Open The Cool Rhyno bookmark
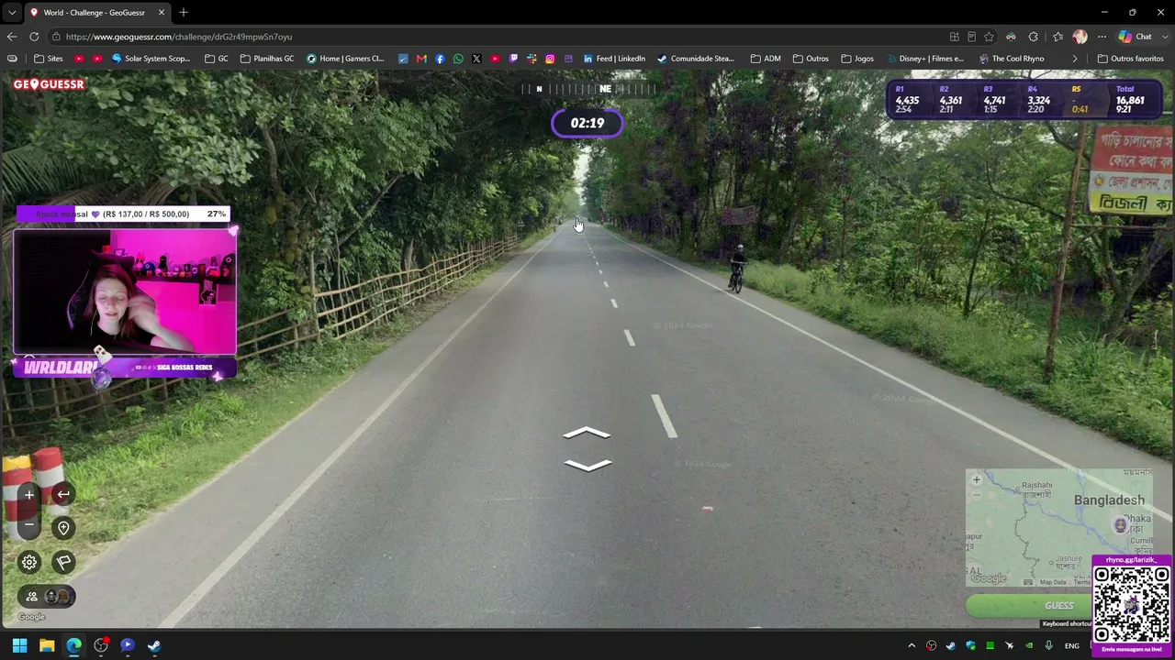The image size is (1175, 660). 1012,59
